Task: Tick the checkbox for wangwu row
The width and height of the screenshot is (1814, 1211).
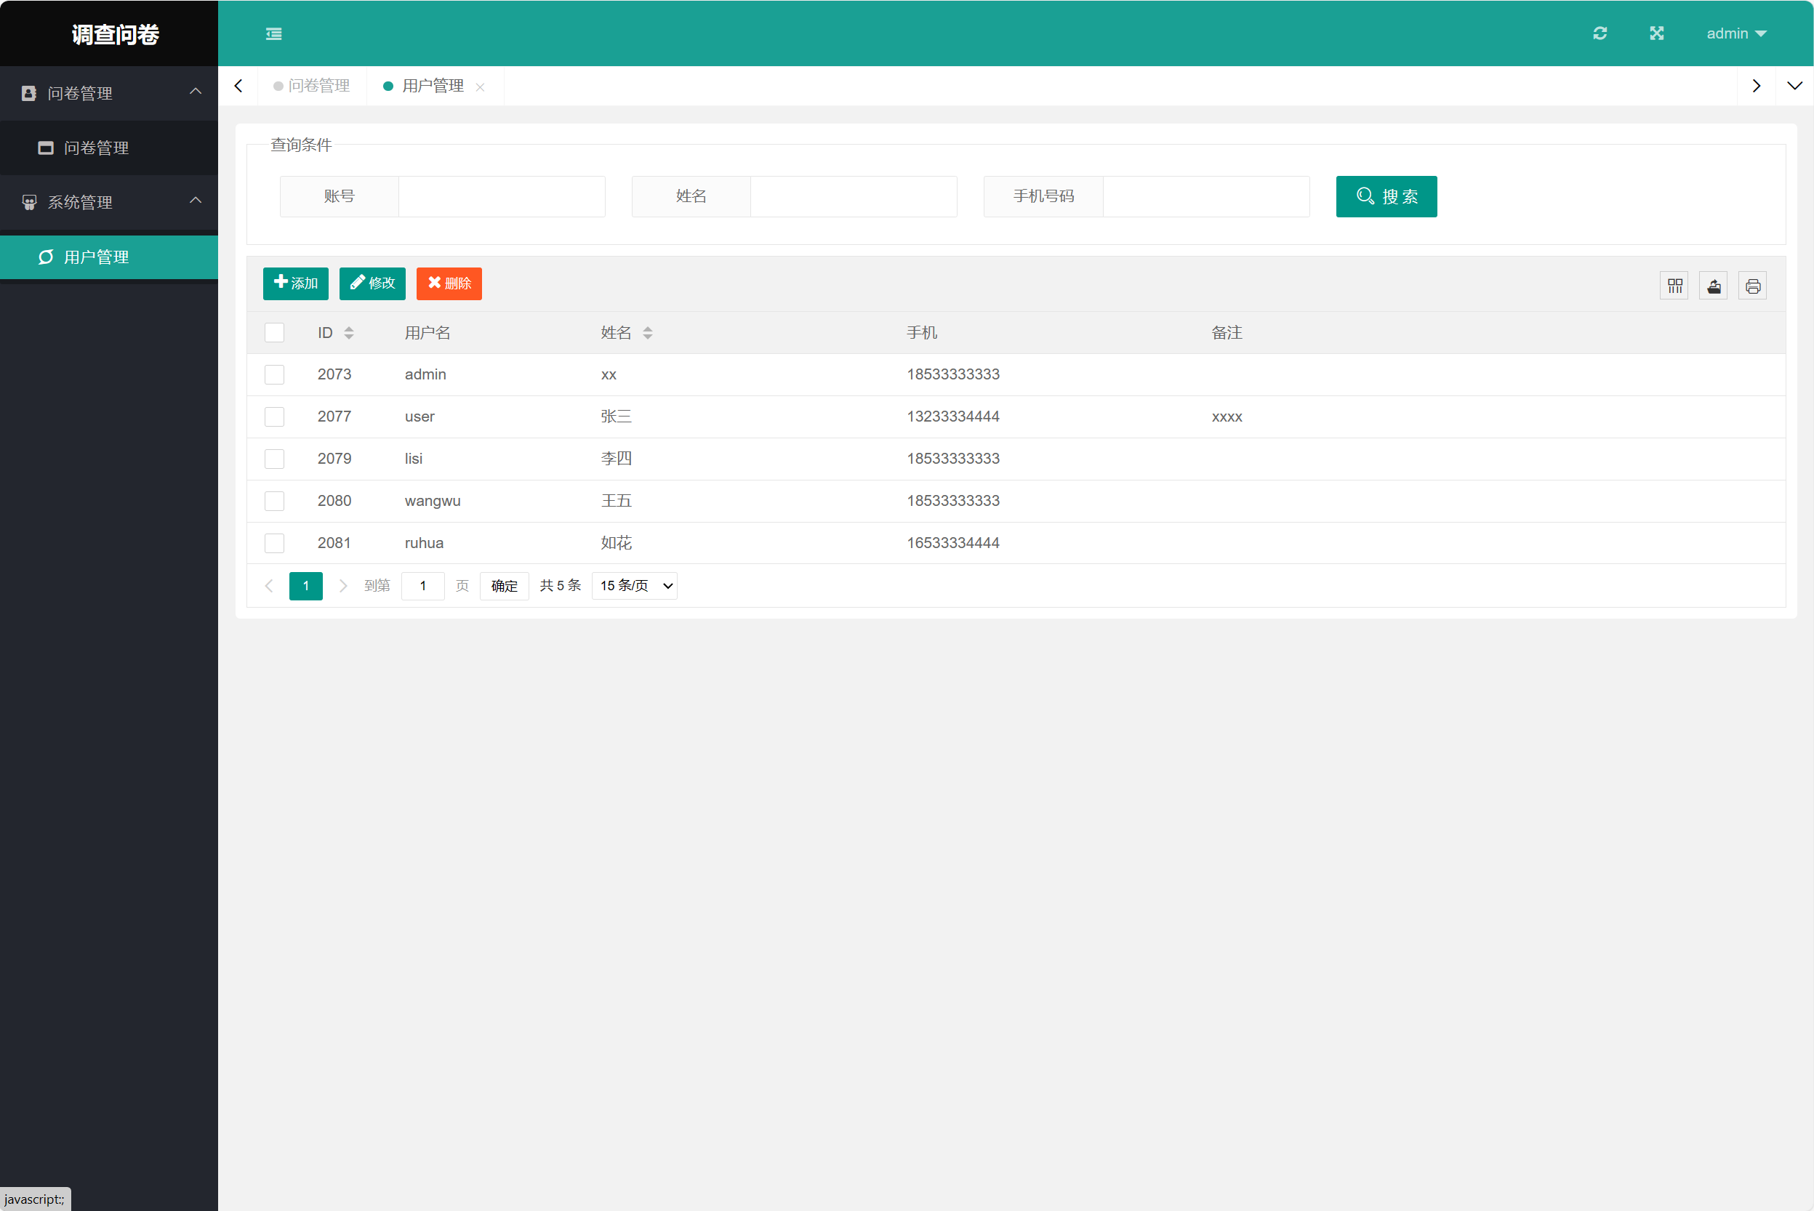Action: point(274,502)
